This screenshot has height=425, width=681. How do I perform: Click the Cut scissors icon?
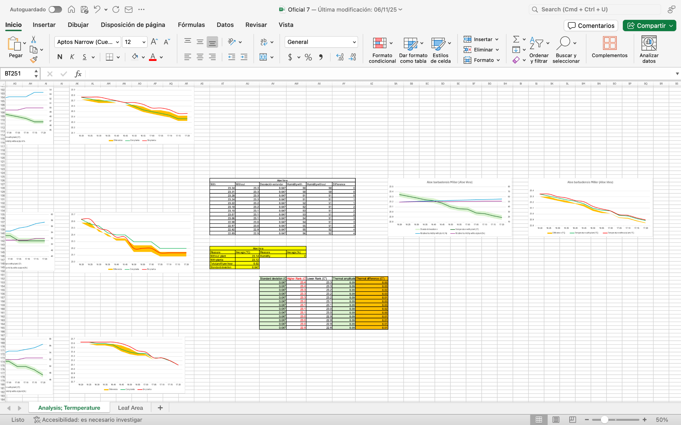point(34,39)
